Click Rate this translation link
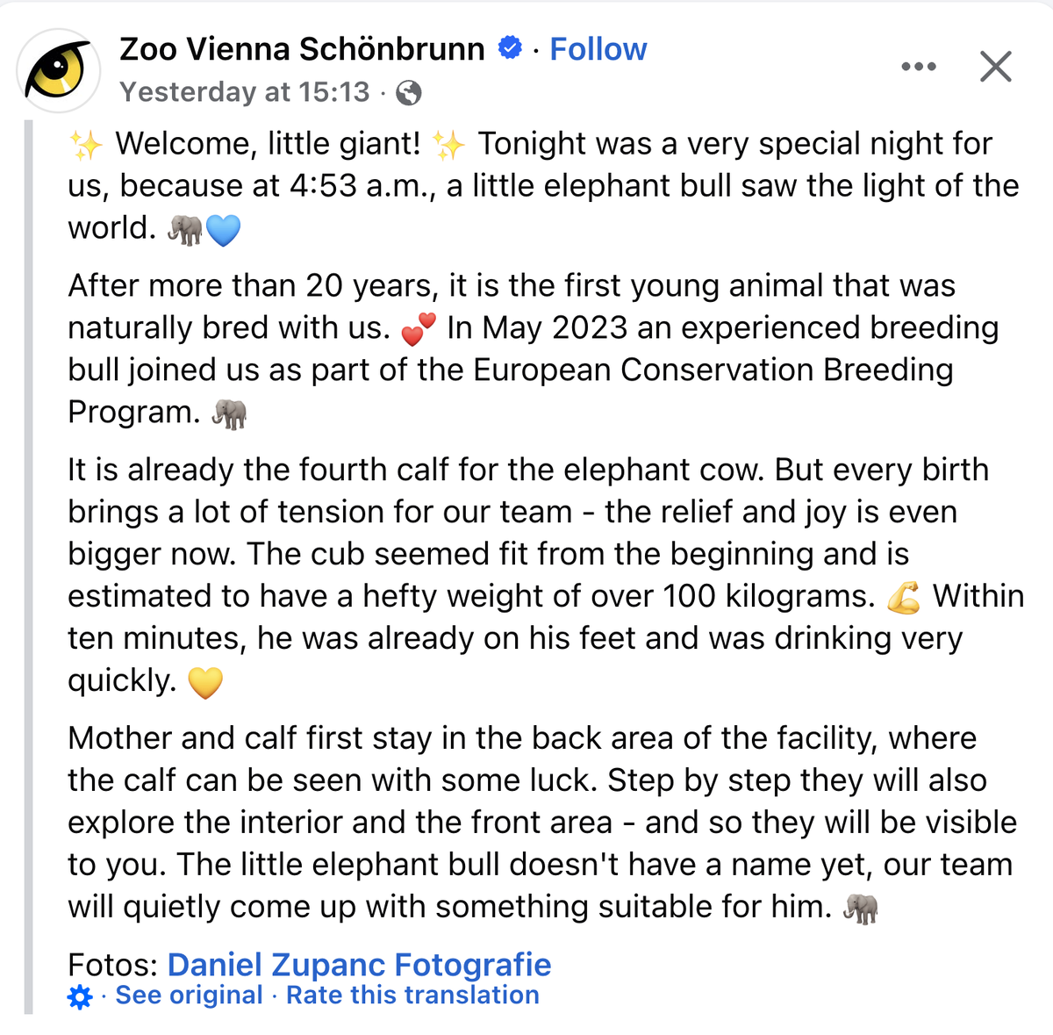1053x1035 pixels. pos(412,995)
